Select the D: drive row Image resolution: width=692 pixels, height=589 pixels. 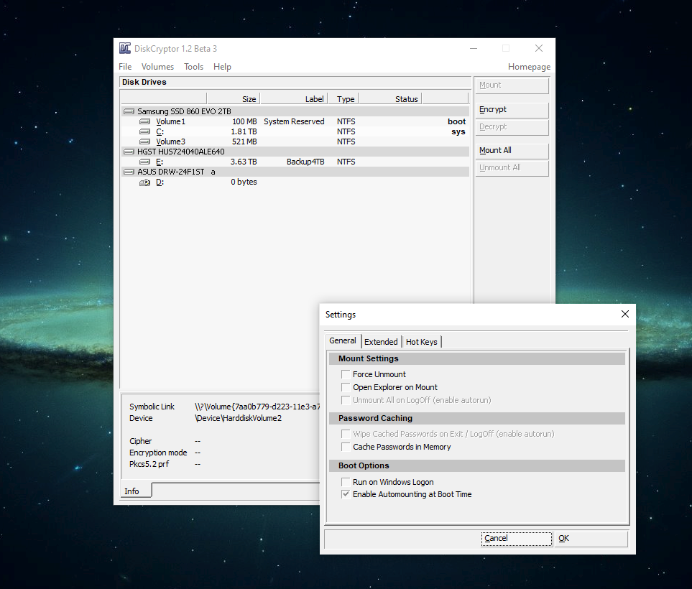(x=295, y=182)
